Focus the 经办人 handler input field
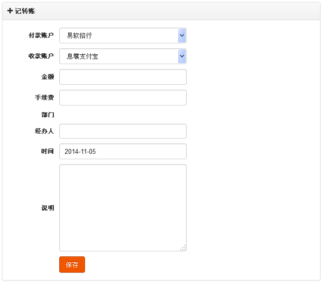Image resolution: width=323 pixels, height=282 pixels. (x=123, y=131)
